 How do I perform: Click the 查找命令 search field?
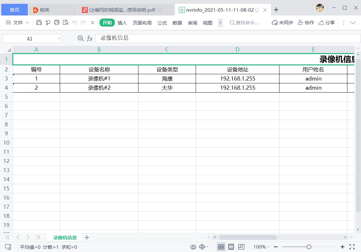tap(247, 23)
